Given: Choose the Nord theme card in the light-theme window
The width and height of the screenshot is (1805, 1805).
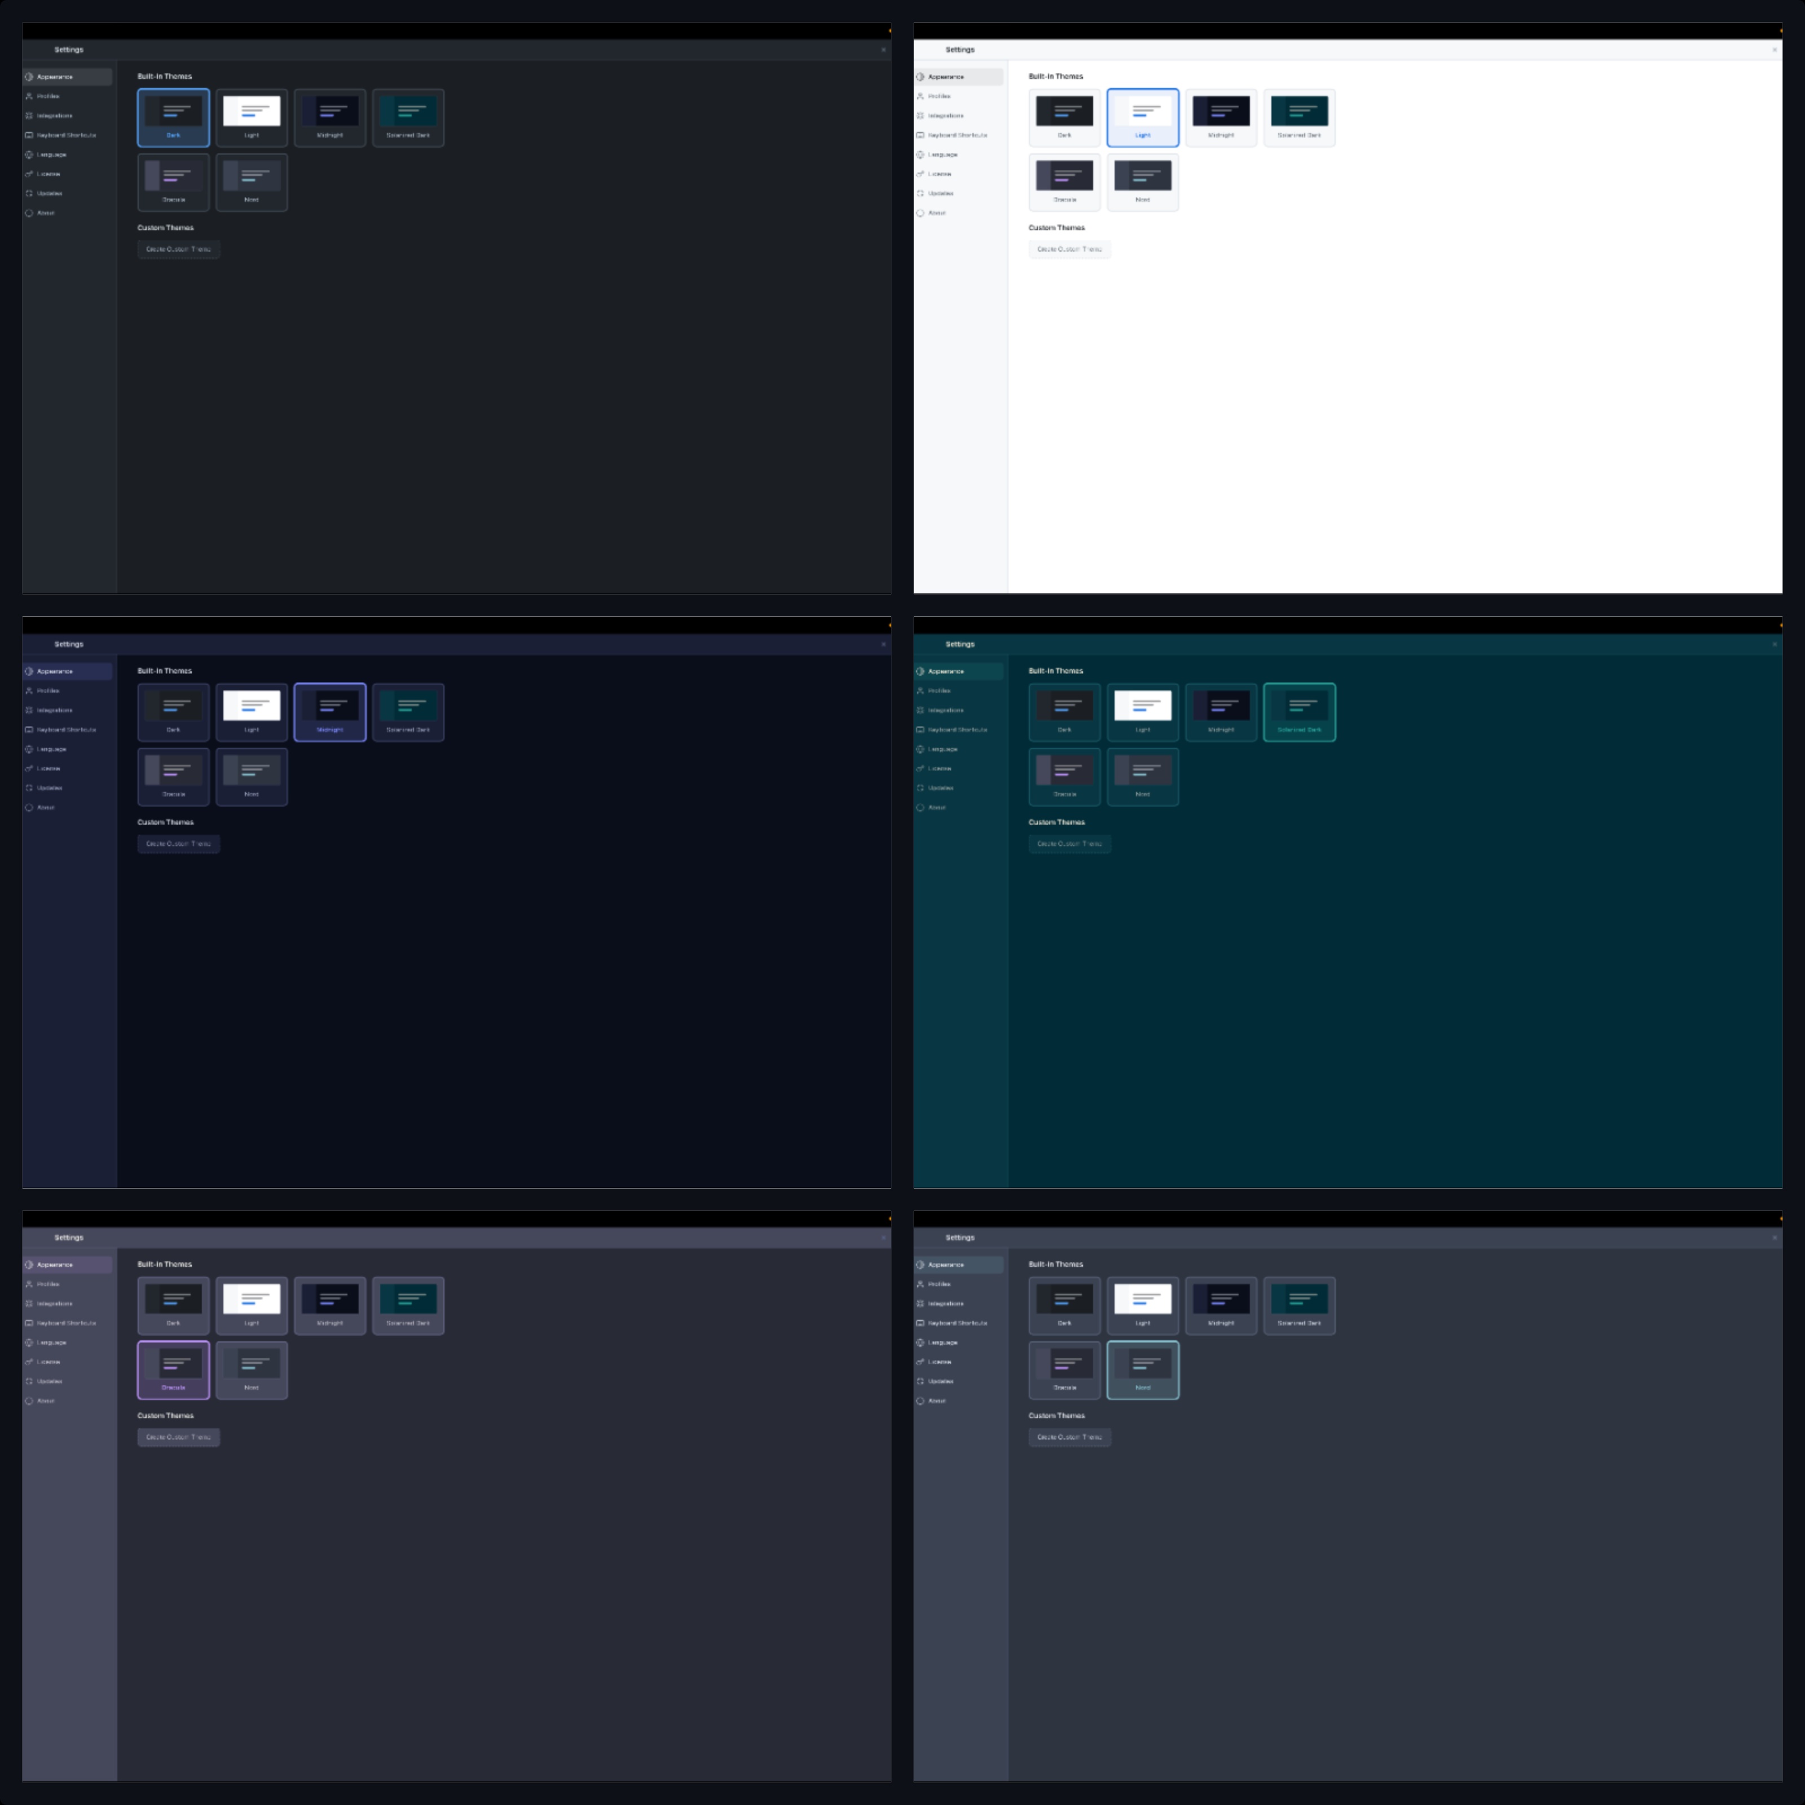Looking at the screenshot, I should pyautogui.click(x=1143, y=182).
